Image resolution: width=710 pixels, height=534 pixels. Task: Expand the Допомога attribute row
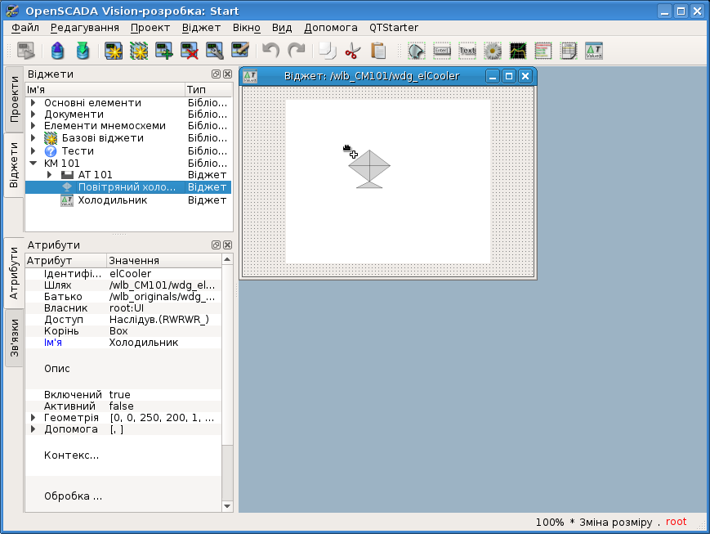[x=33, y=429]
